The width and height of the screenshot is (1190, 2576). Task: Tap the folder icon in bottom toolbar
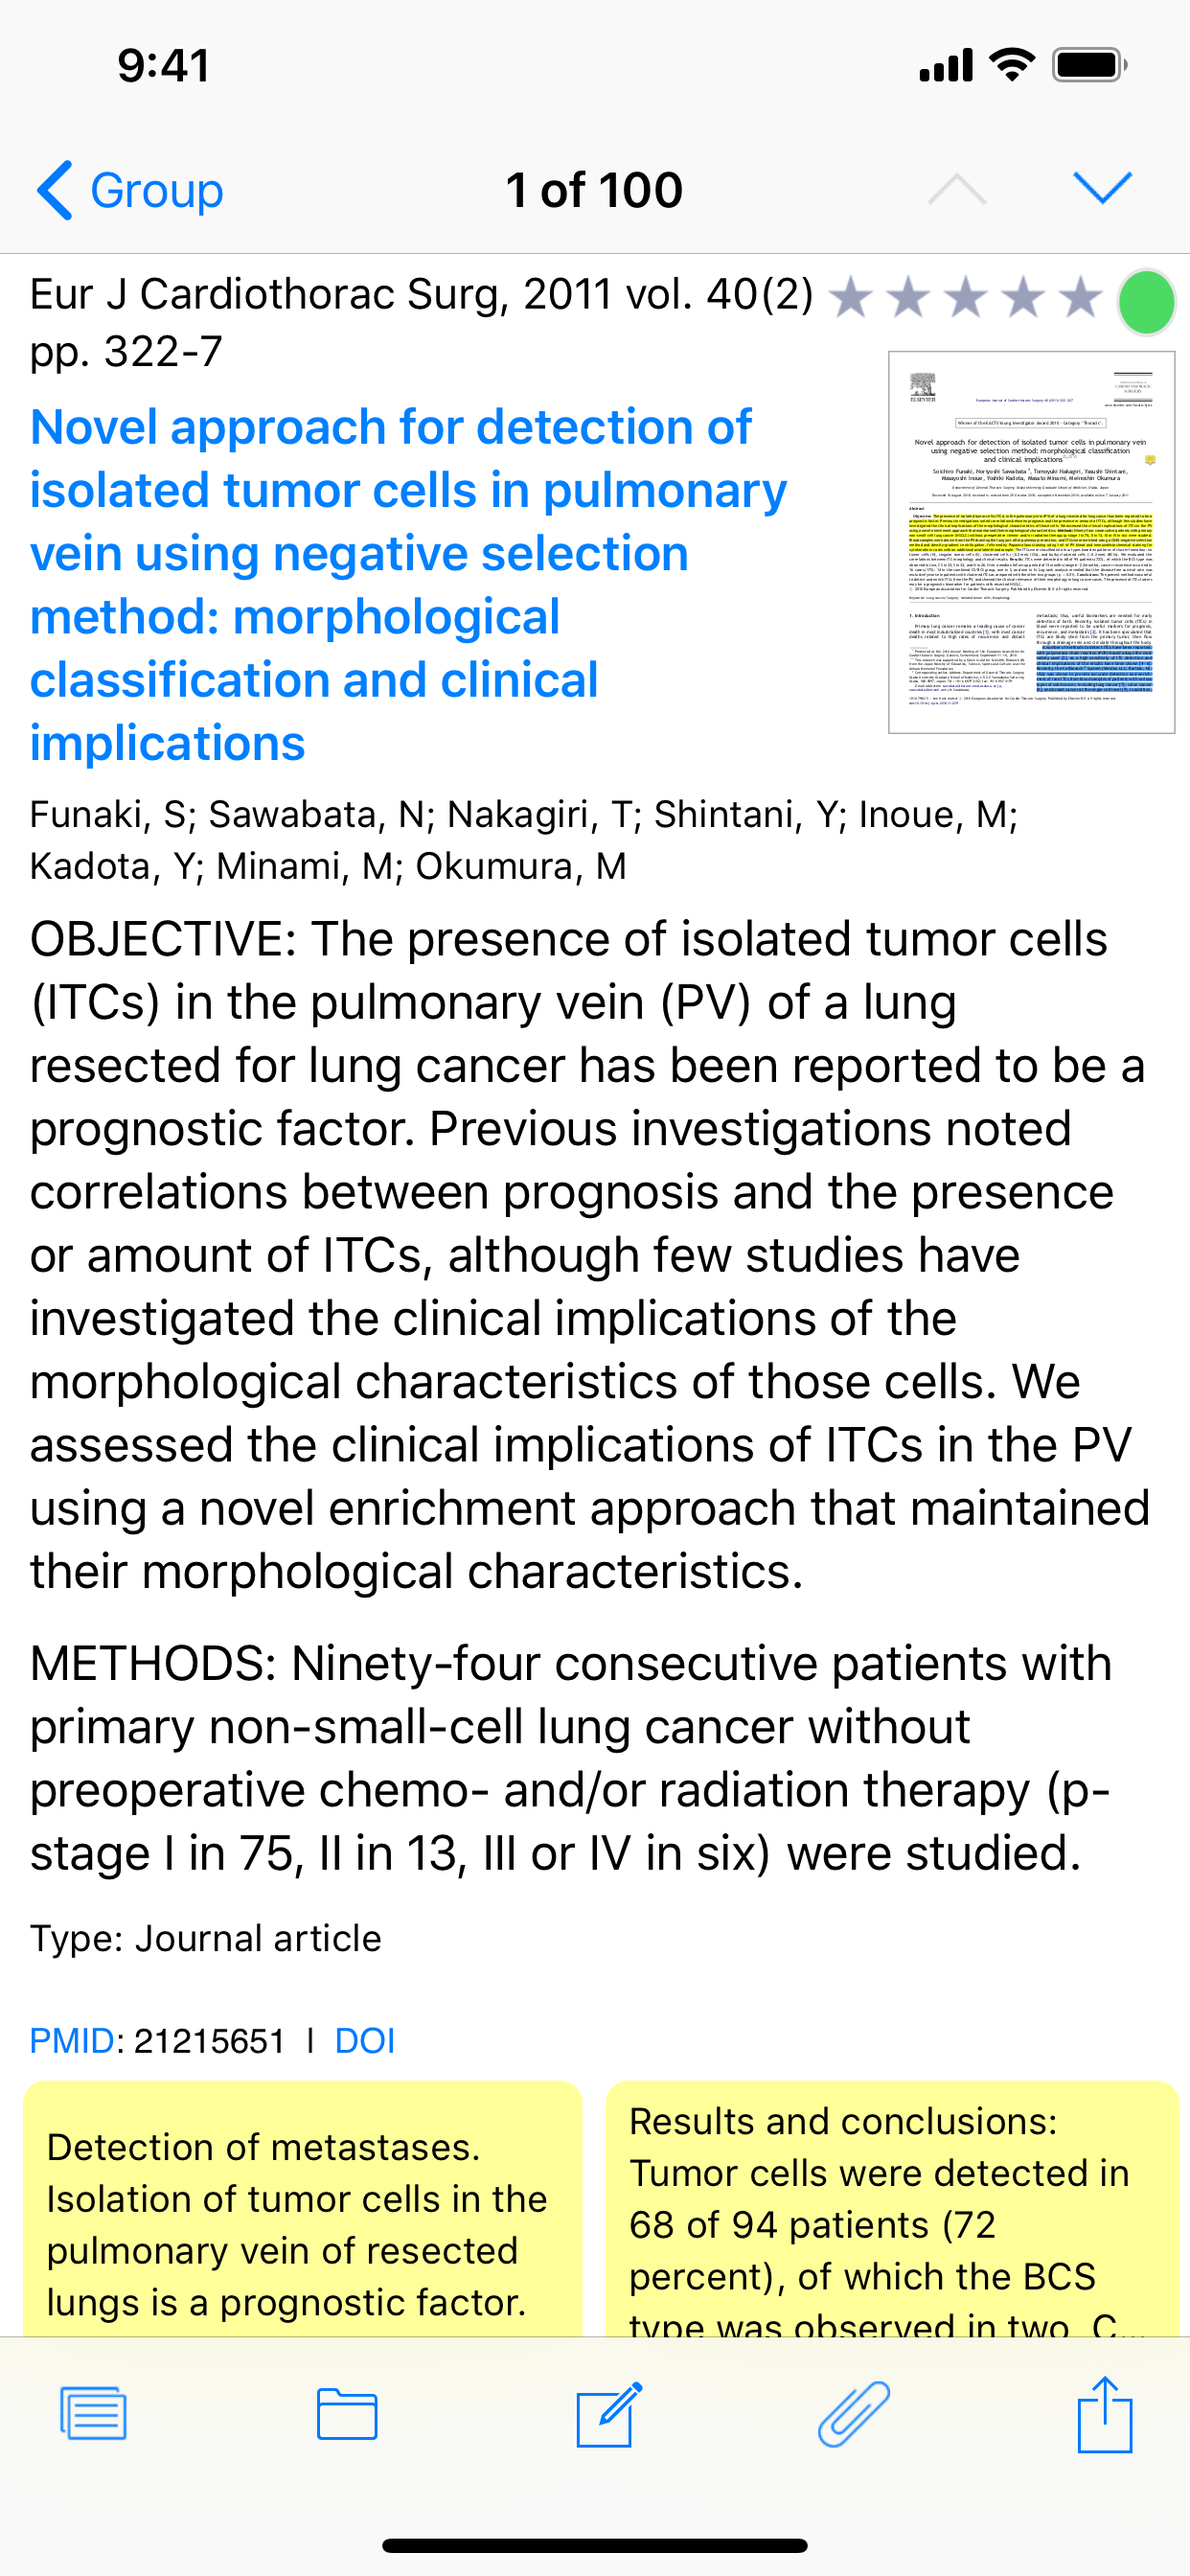coord(347,2414)
